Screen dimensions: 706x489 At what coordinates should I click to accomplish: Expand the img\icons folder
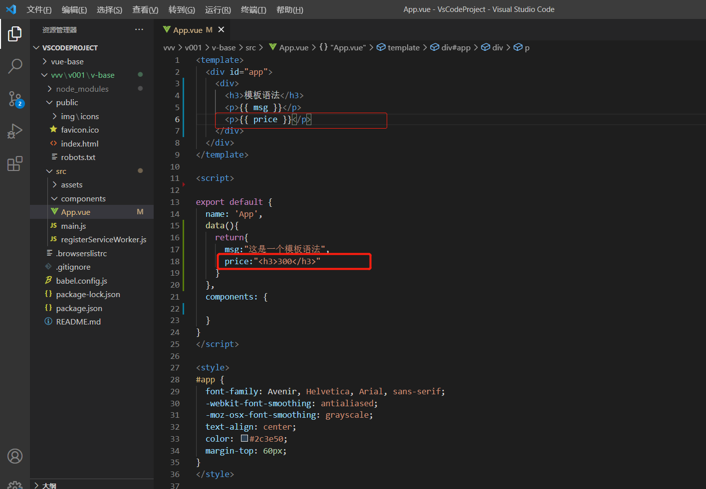54,116
